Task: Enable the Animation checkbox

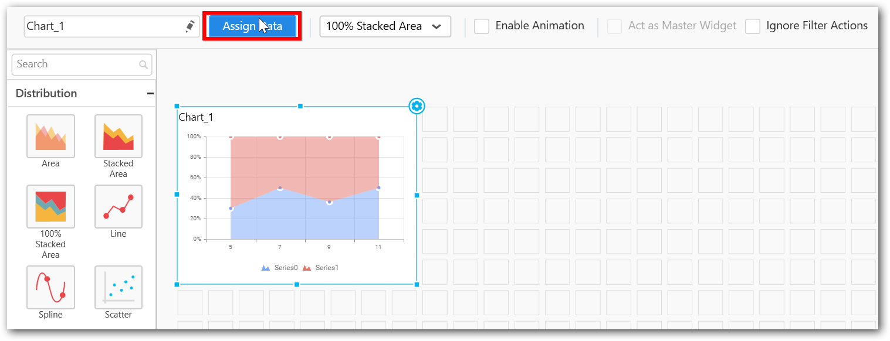Action: (482, 26)
